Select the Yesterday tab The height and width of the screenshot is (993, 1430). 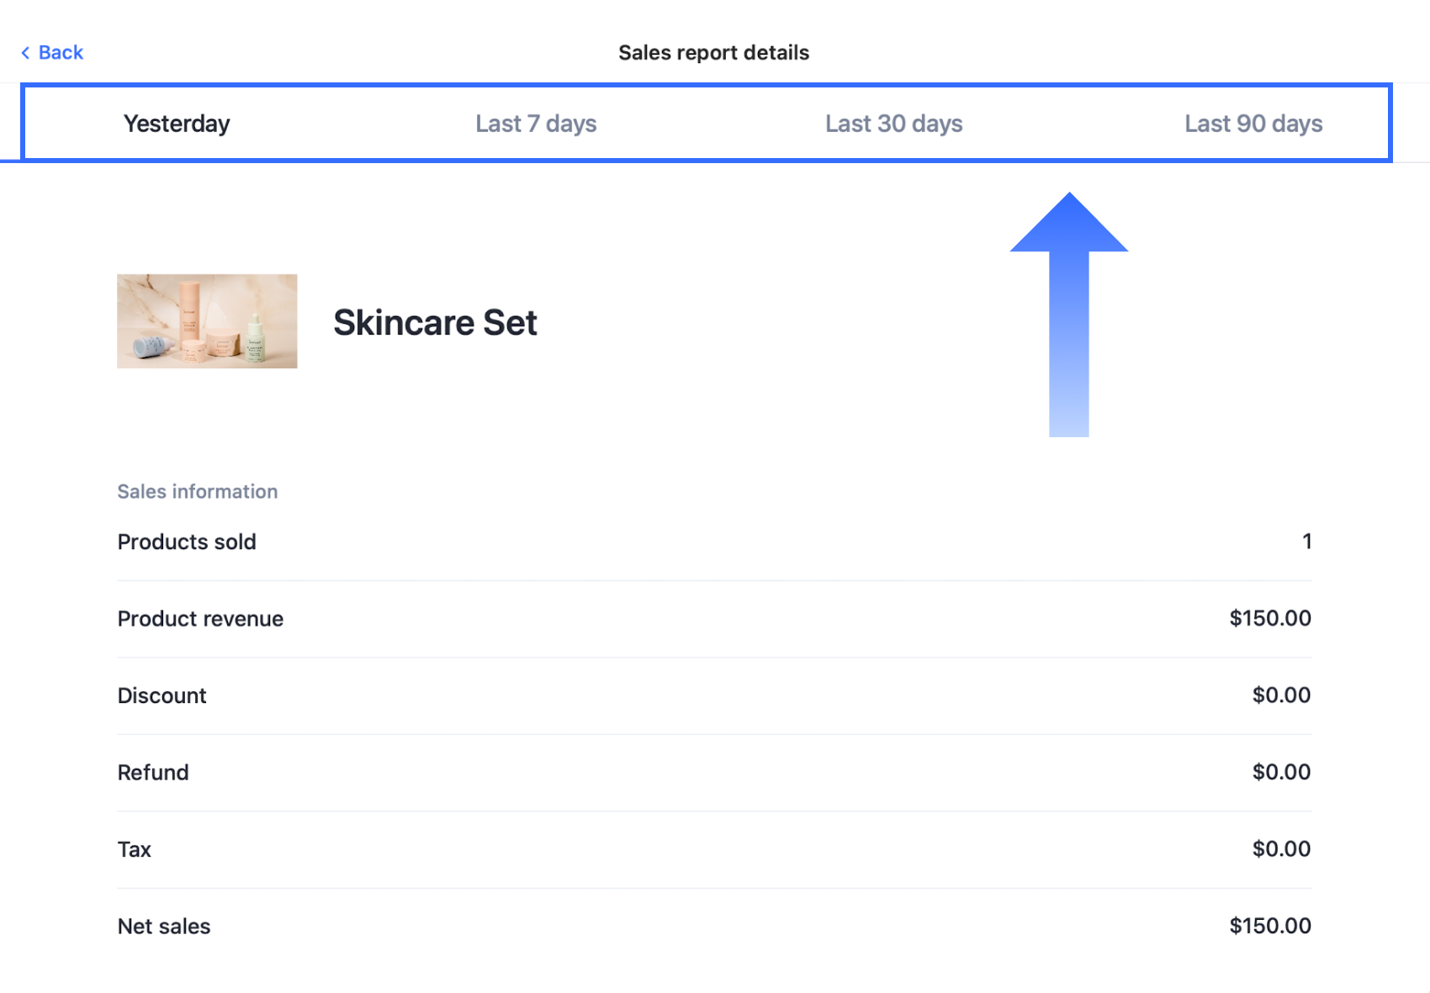click(177, 124)
